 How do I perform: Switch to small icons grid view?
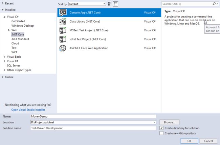[x=110, y=4]
